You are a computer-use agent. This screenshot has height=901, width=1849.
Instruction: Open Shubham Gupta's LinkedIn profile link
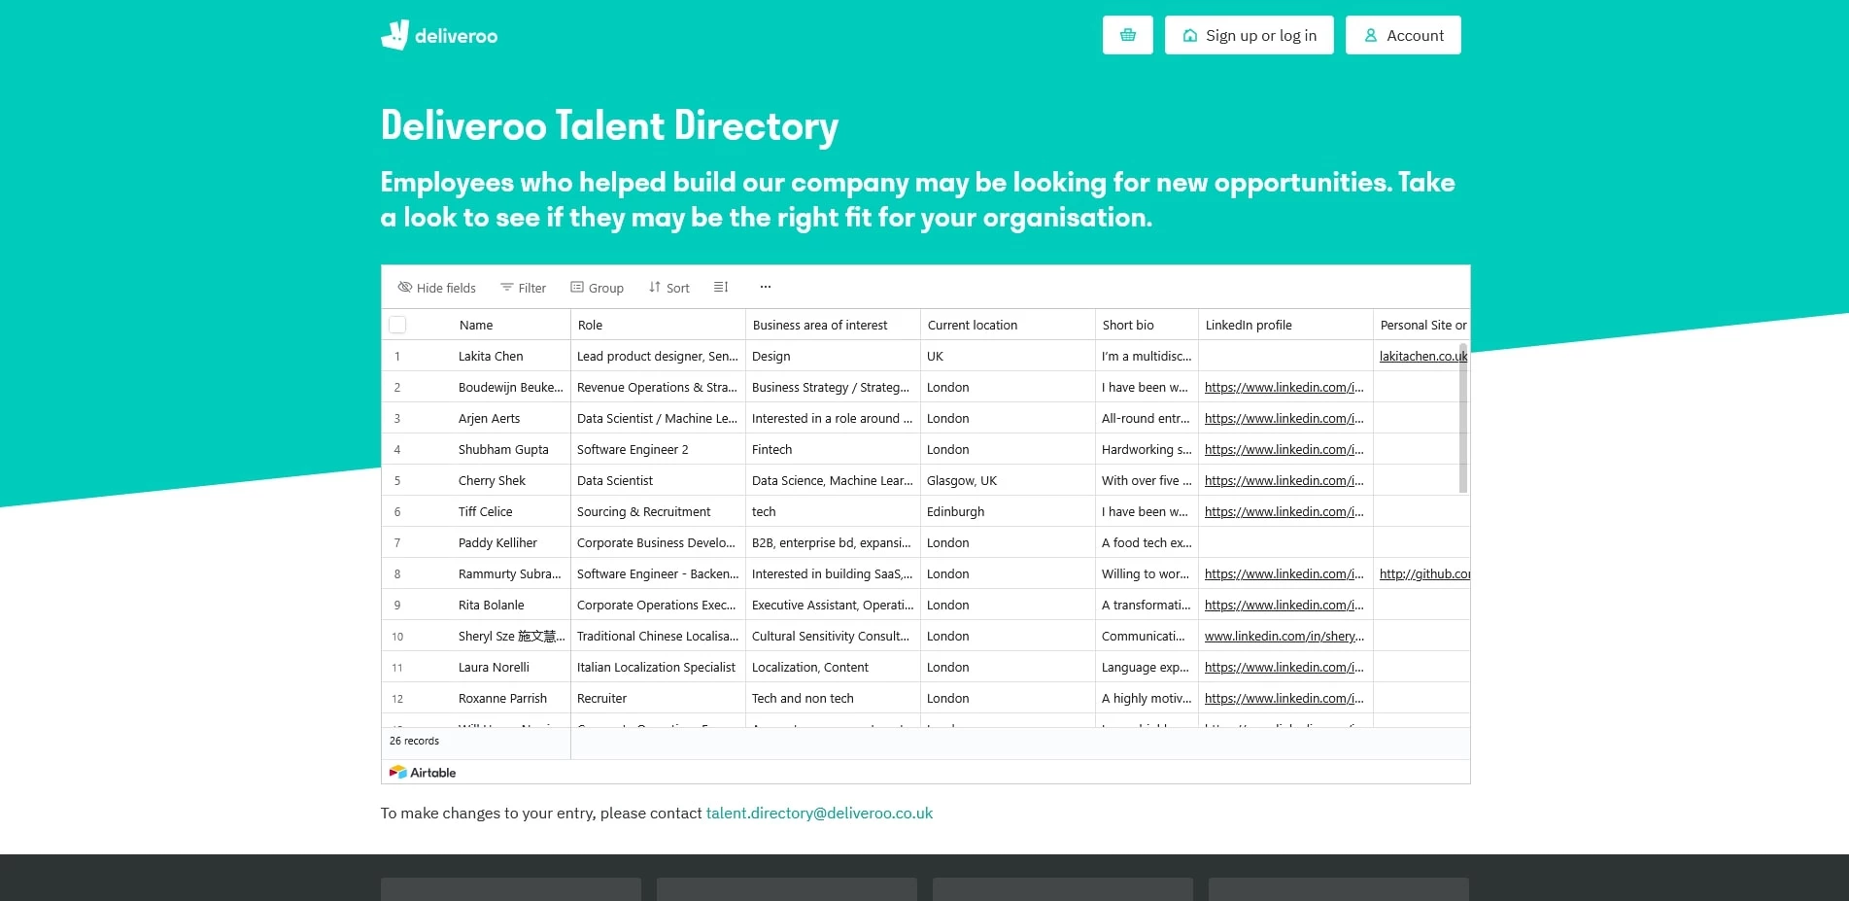tap(1284, 450)
